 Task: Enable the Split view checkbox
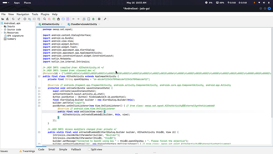89,149
